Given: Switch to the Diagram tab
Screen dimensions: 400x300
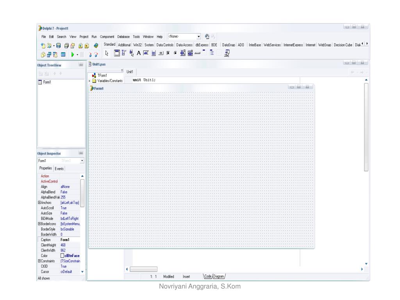Looking at the screenshot, I should point(219,276).
